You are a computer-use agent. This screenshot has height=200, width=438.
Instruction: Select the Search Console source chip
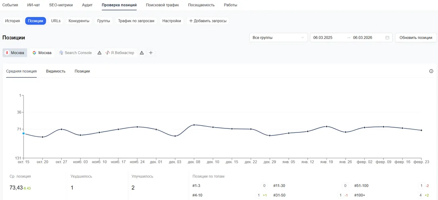pos(75,53)
